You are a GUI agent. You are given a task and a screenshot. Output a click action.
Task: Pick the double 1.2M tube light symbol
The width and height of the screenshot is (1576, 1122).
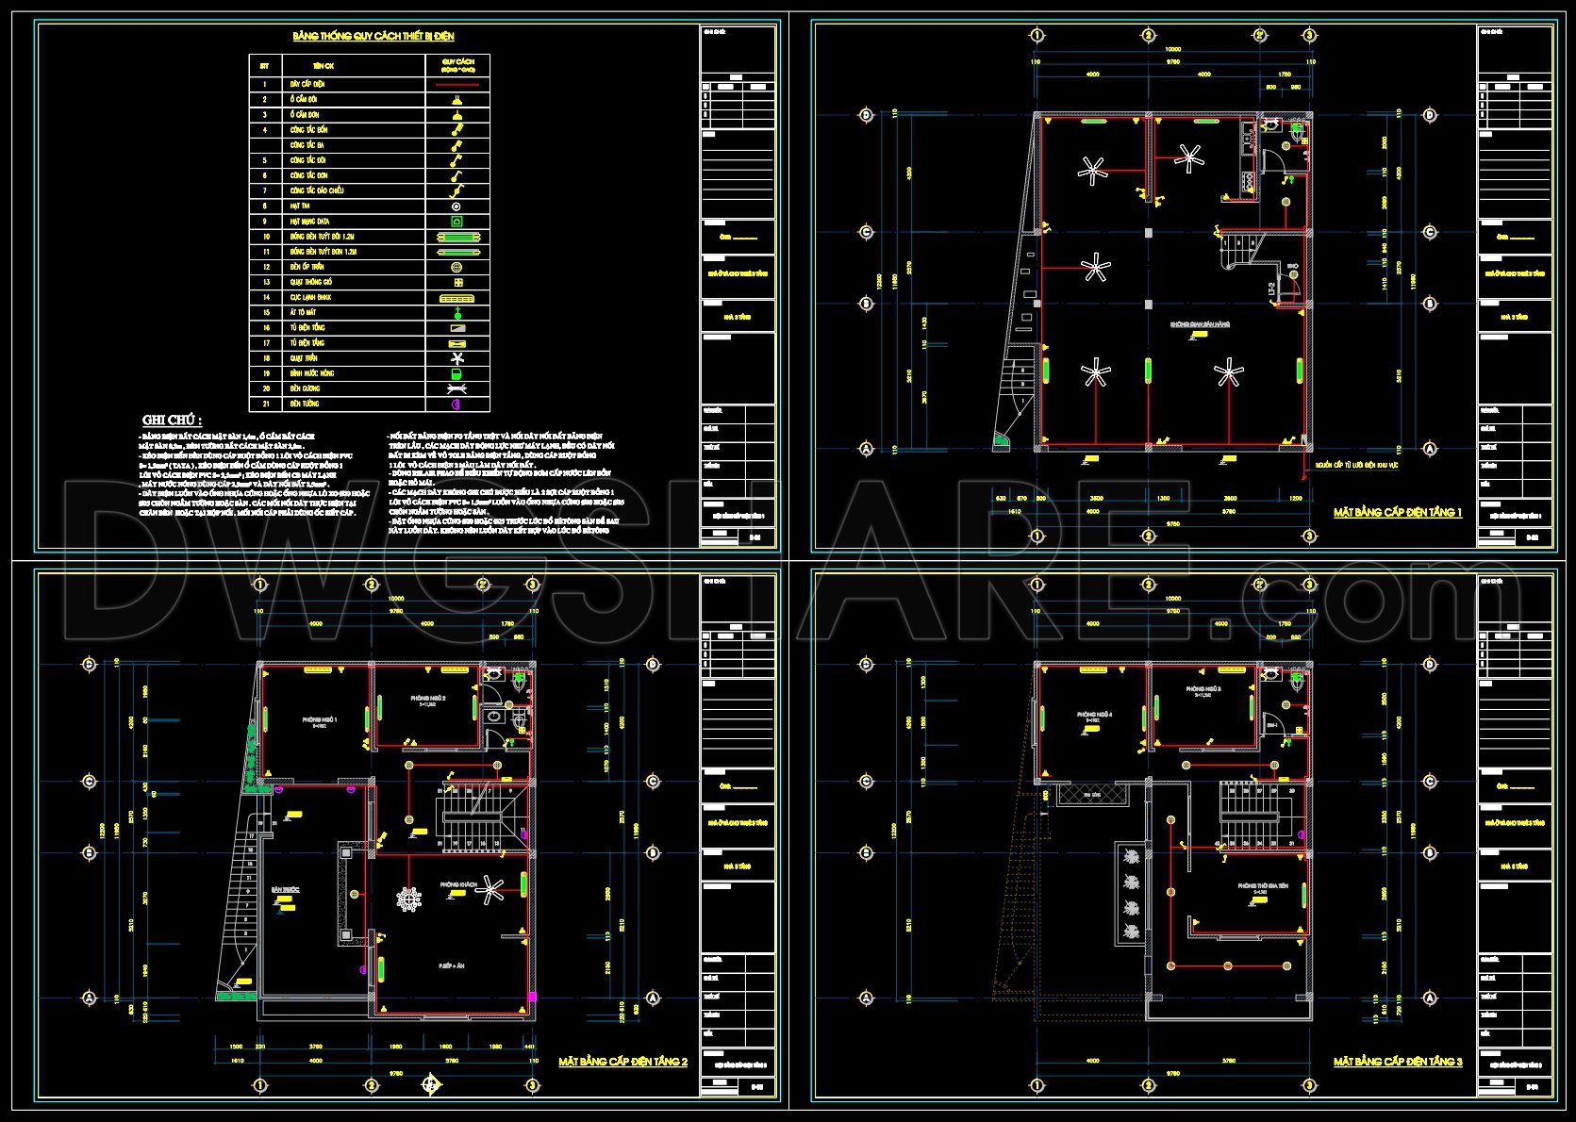pyautogui.click(x=457, y=237)
